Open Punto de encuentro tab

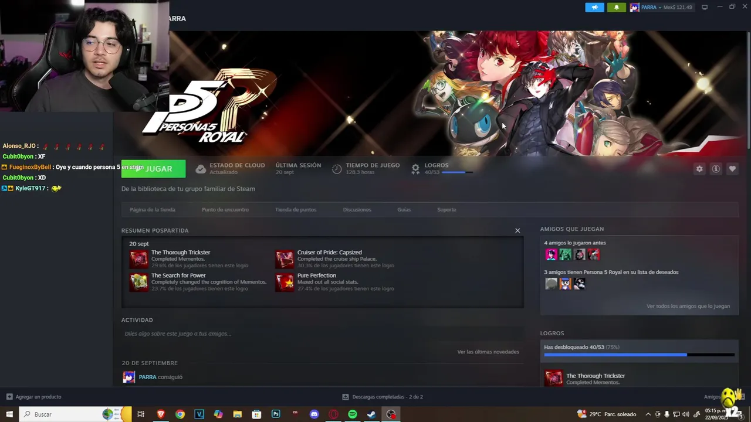tap(225, 209)
